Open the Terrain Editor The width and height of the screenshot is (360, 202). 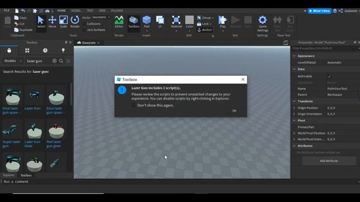coord(119,22)
